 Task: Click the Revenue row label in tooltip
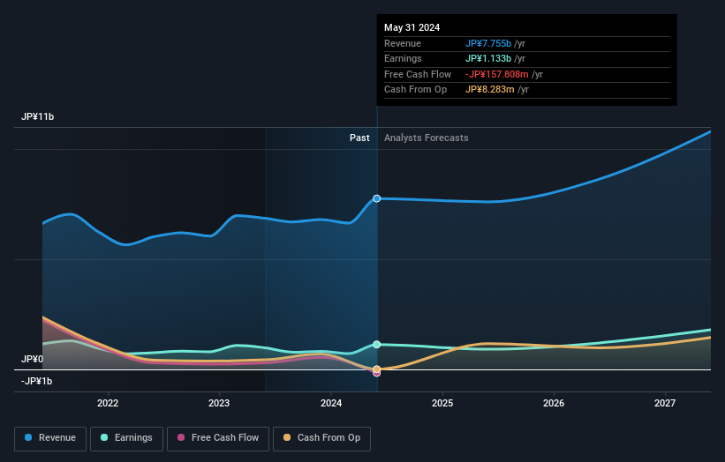pyautogui.click(x=403, y=43)
